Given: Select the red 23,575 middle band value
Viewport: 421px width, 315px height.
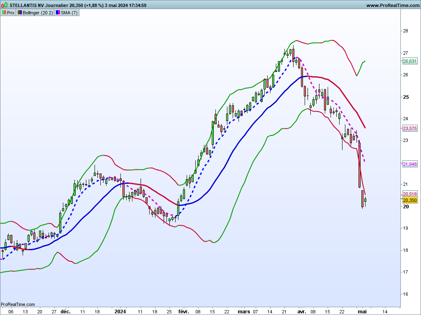Looking at the screenshot, I should (410, 128).
